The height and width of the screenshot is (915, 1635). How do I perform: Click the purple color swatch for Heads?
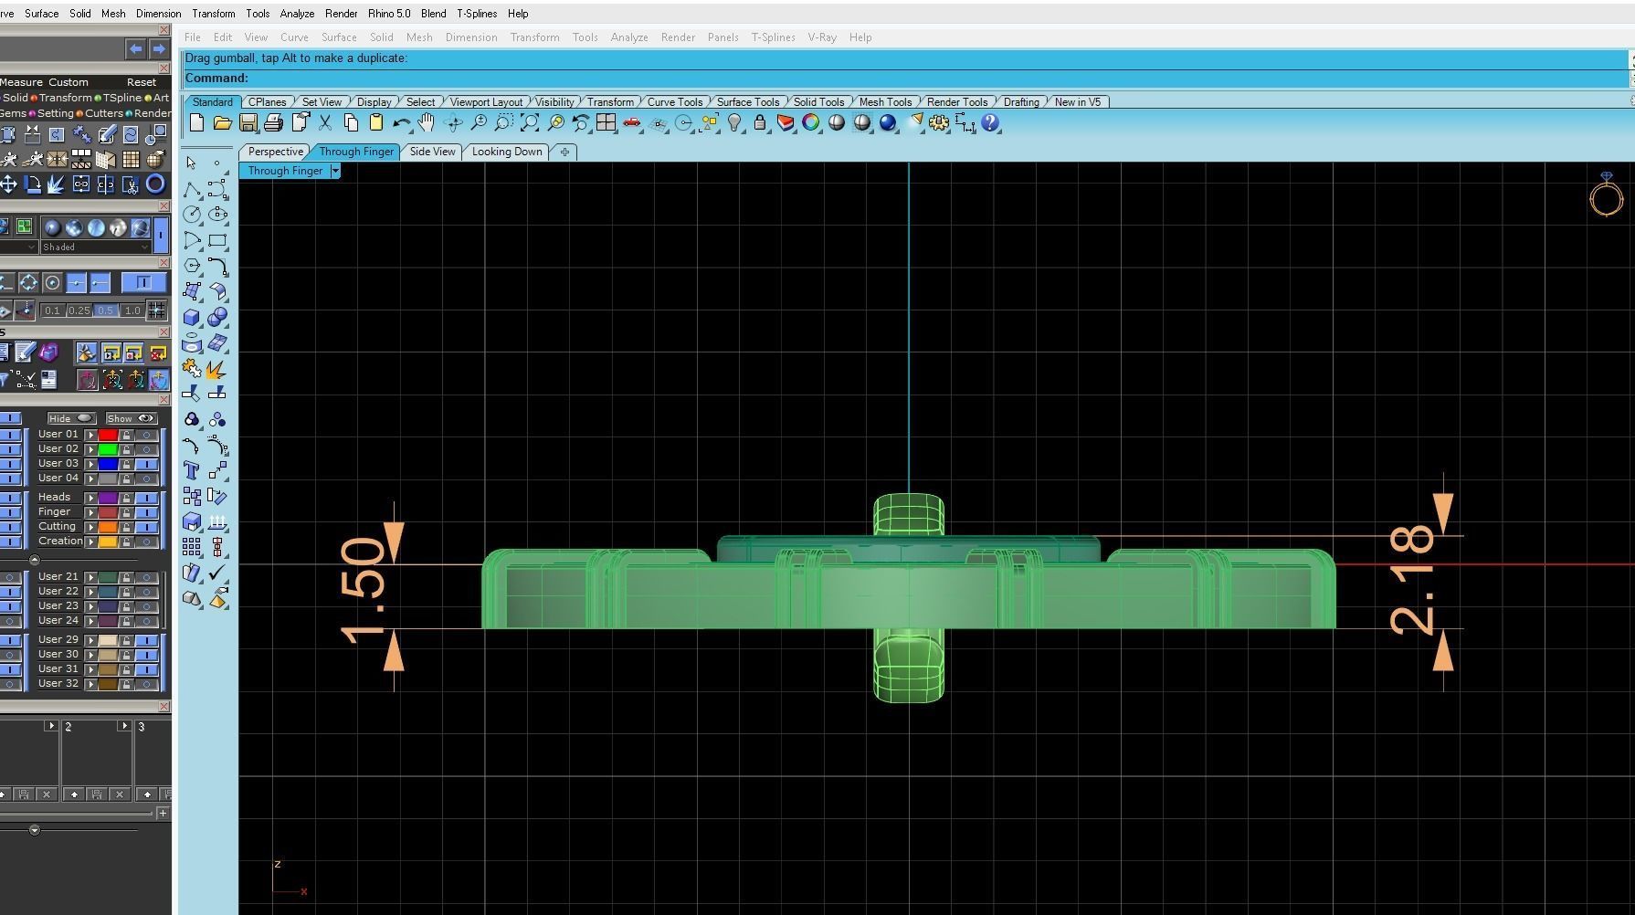click(108, 498)
